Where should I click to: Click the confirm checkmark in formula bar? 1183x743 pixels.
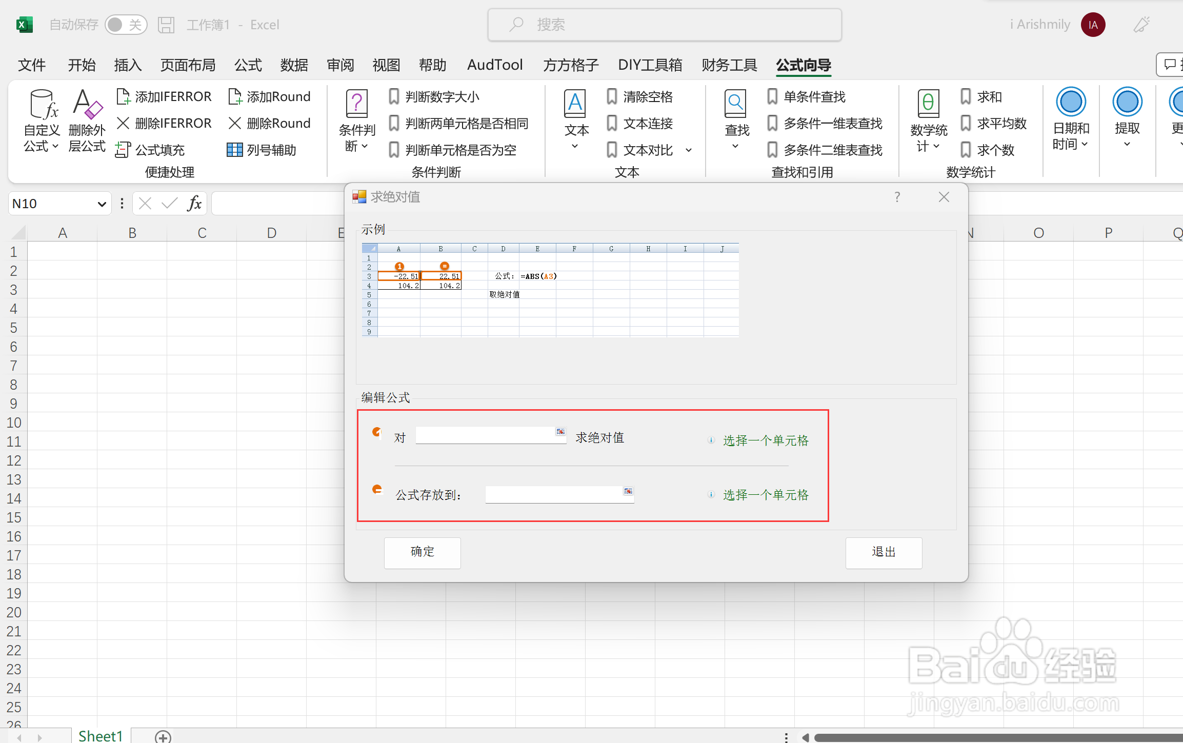tap(169, 204)
